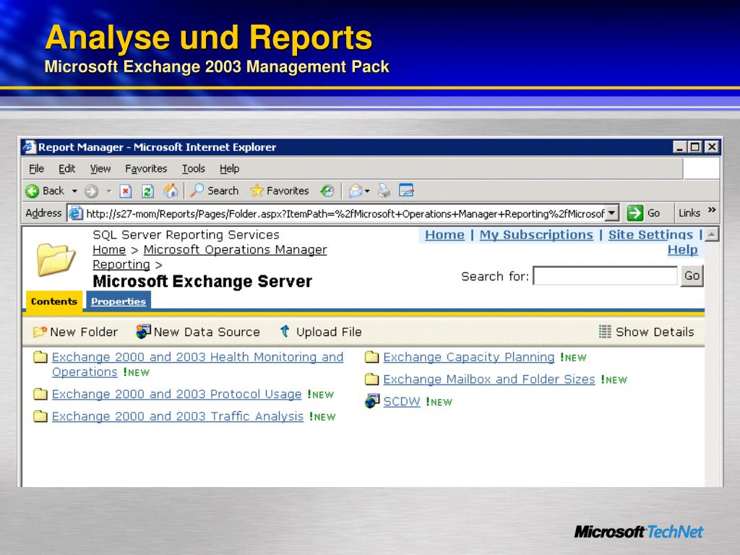Click the New Folder icon
Image resolution: width=740 pixels, height=555 pixels.
[x=40, y=332]
